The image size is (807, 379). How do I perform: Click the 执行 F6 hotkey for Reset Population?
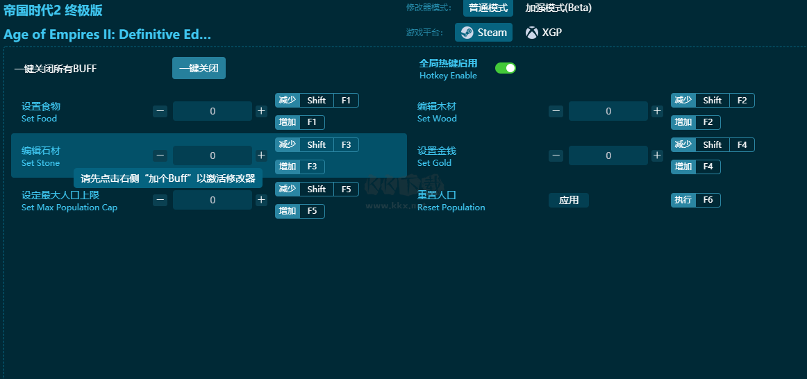[696, 200]
